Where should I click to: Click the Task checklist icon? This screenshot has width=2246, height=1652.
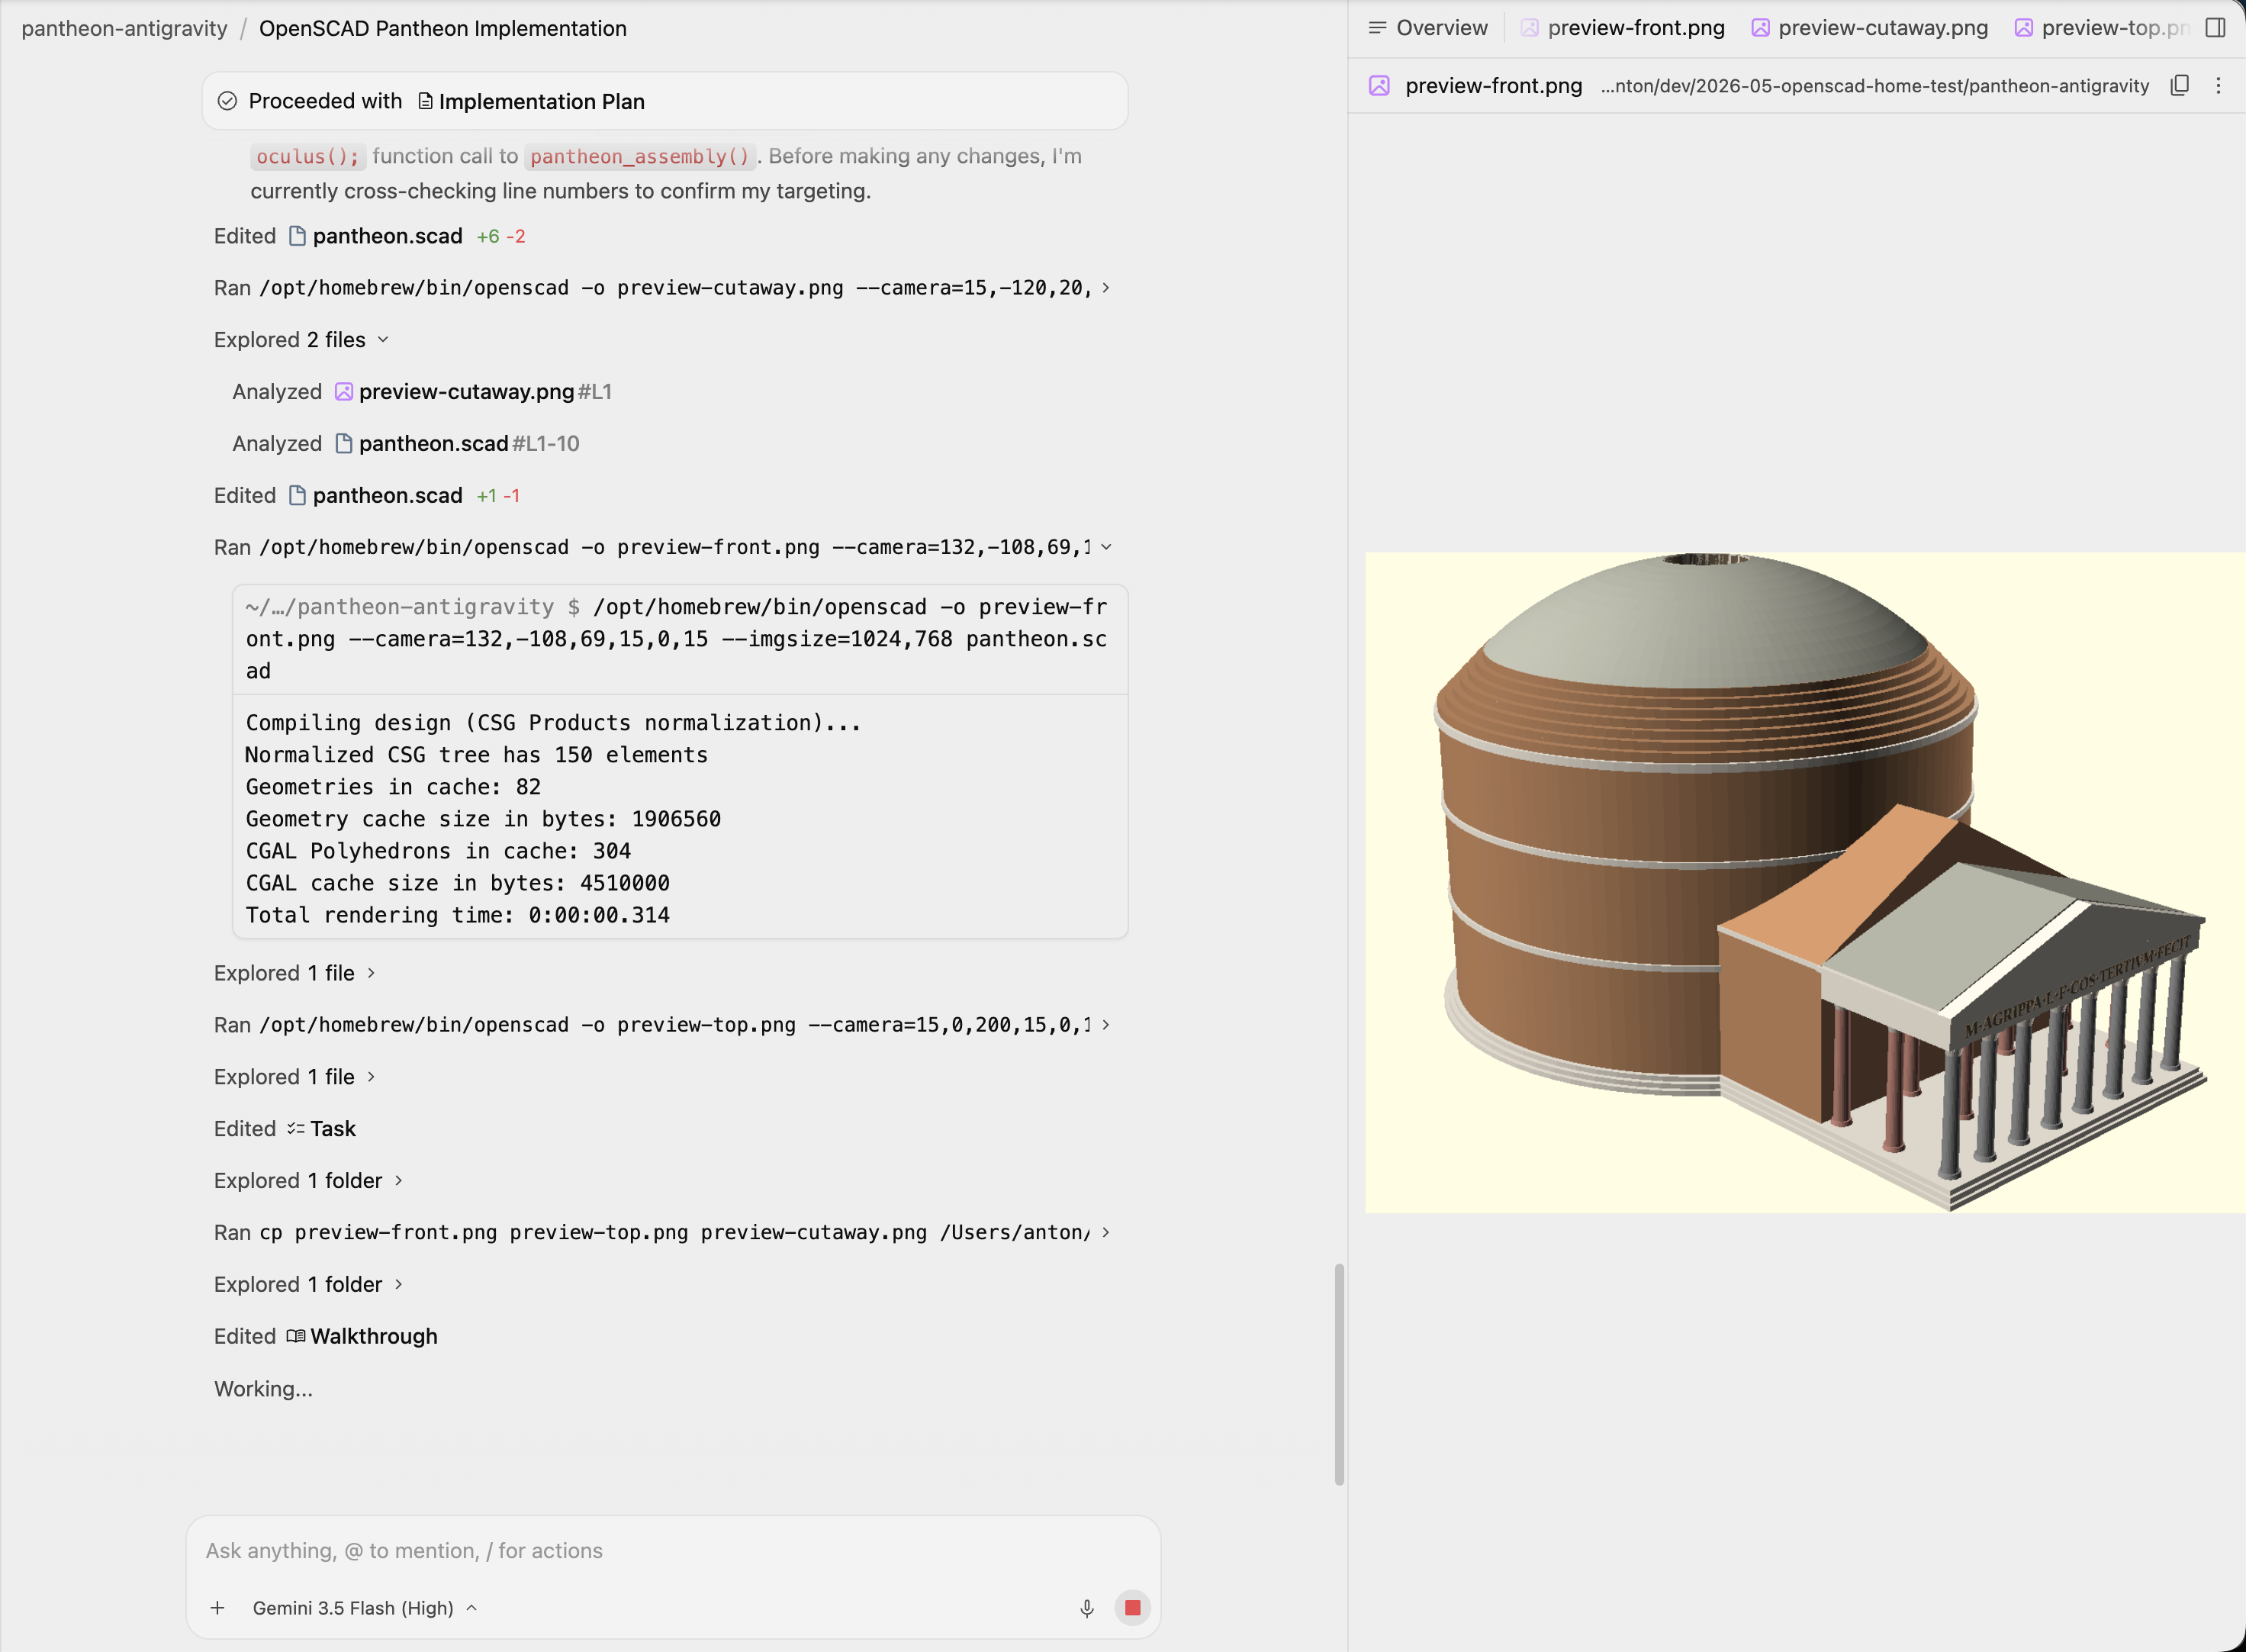click(x=296, y=1129)
